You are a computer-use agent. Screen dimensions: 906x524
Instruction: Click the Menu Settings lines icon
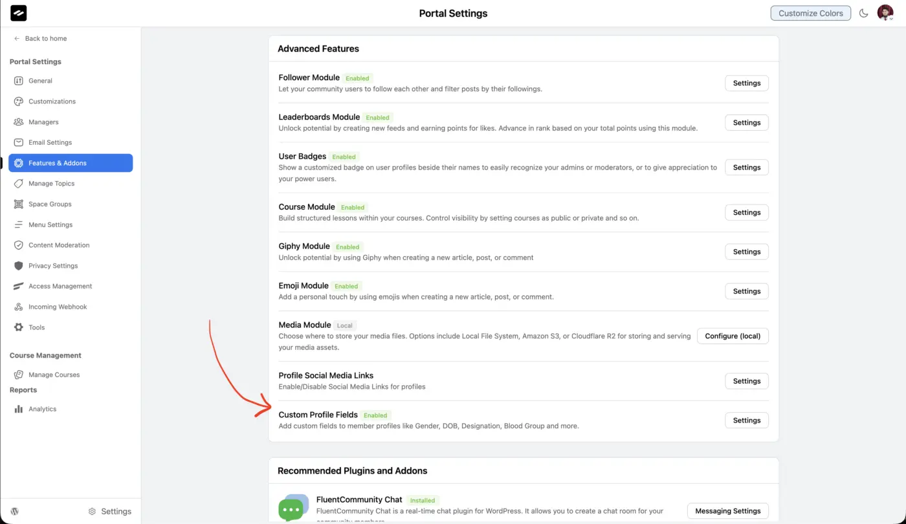click(x=18, y=224)
